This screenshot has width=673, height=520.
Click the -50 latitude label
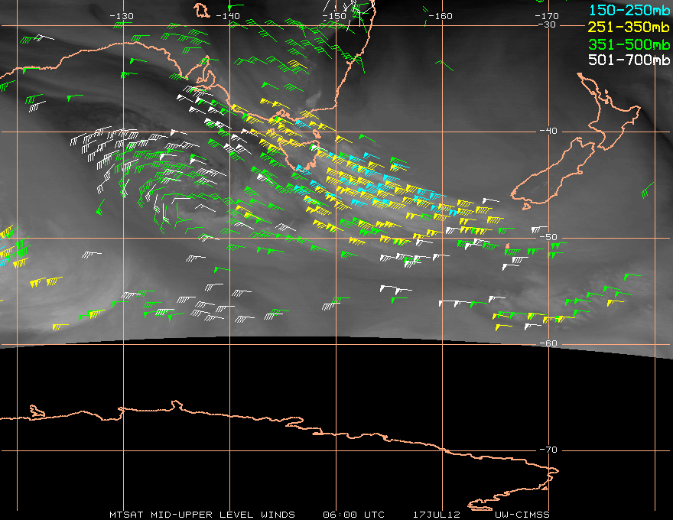(548, 237)
